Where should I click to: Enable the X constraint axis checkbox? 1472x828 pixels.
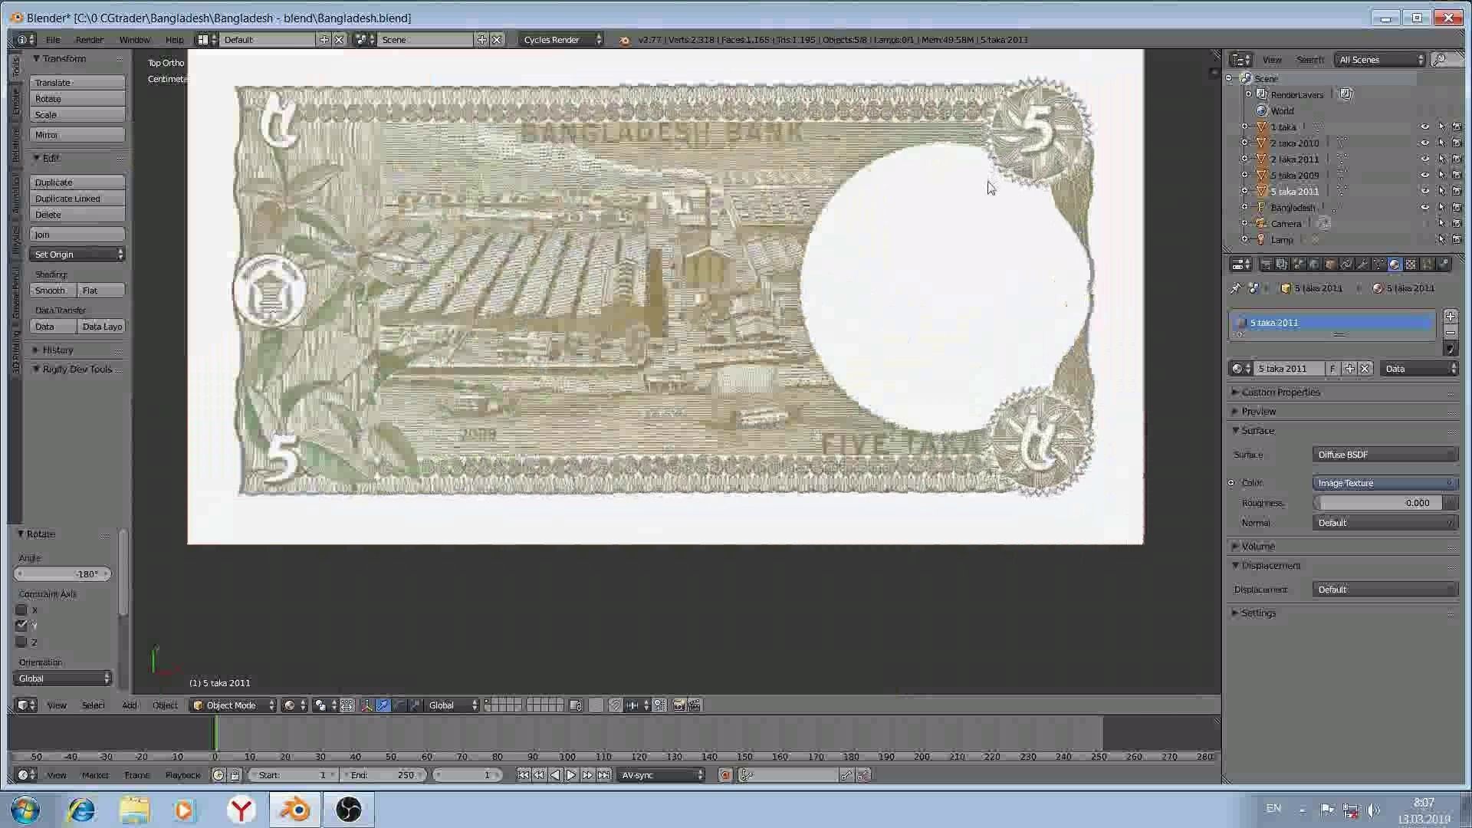21,610
